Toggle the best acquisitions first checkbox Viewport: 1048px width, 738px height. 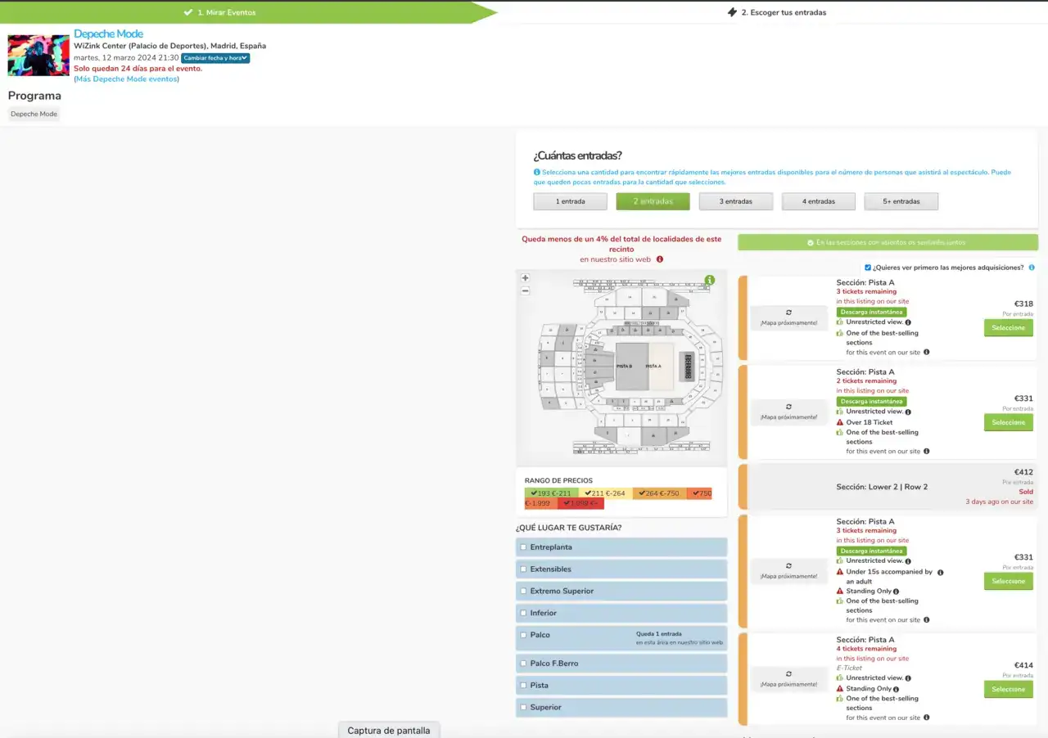(x=868, y=268)
